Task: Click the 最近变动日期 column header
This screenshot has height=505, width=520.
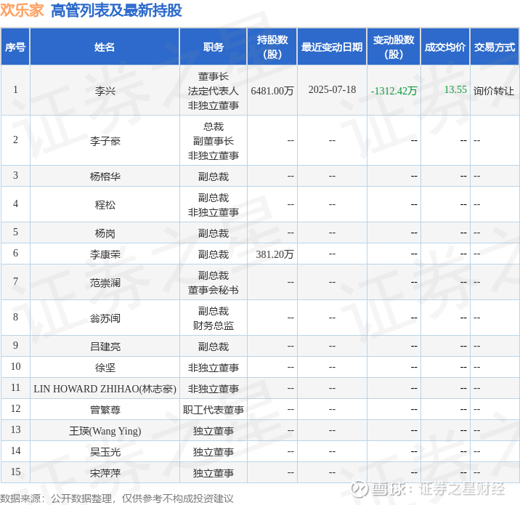Action: [x=332, y=47]
